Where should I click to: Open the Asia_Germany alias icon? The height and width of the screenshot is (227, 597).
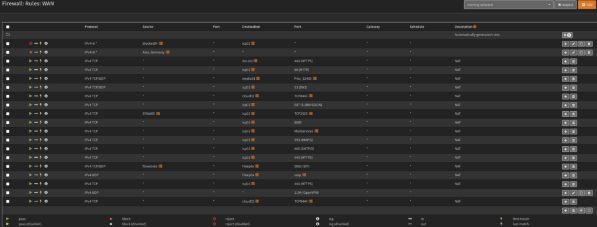(167, 52)
